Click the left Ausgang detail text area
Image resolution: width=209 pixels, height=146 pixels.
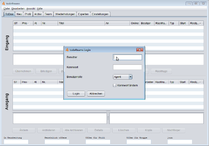click(60, 119)
